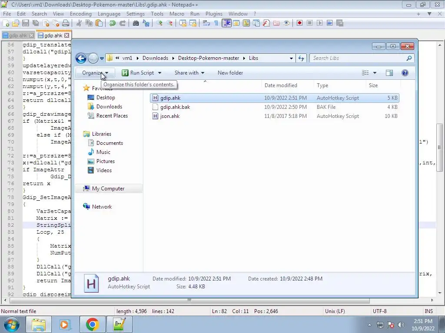This screenshot has height=333, width=445.
Task: Click the Playback macro icon
Action: click(320, 23)
